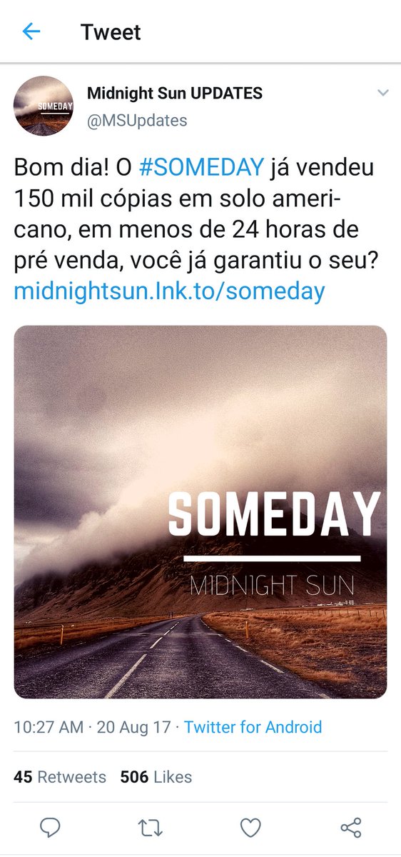Tap the 10:27 AM time
This screenshot has width=401, height=857.
tap(49, 727)
